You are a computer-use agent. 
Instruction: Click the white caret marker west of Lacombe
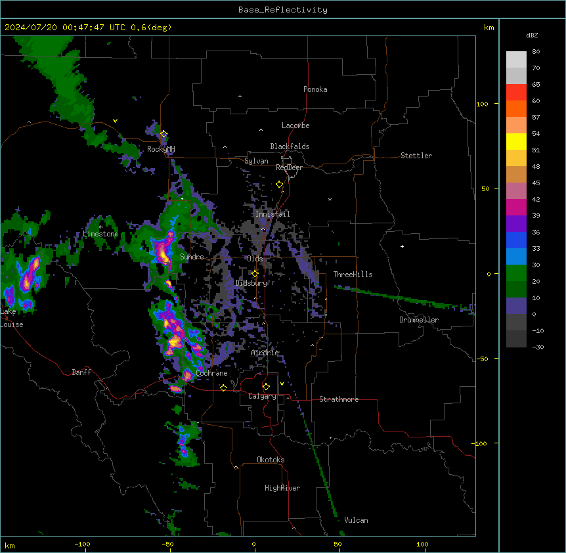tap(261, 129)
